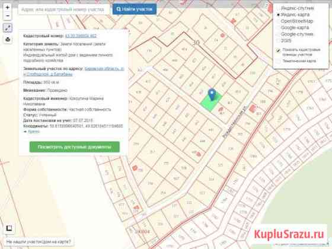
Task: Click the "Дата постановки на учет" line
Action: (58, 120)
